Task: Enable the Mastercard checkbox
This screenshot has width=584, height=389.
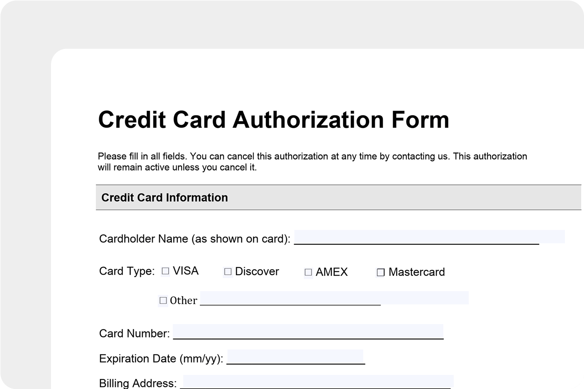Action: [x=381, y=272]
